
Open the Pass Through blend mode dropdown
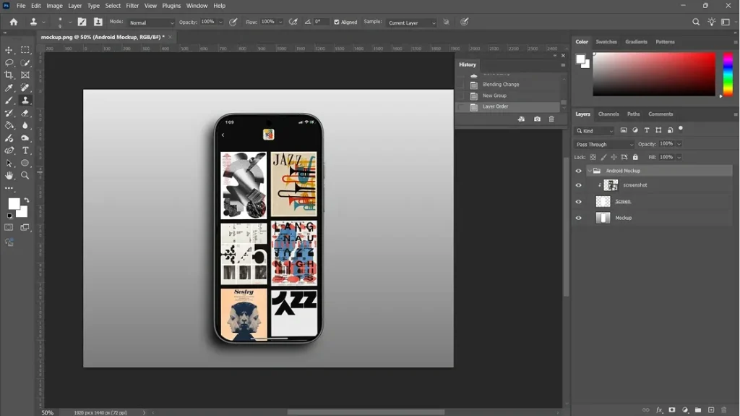604,144
